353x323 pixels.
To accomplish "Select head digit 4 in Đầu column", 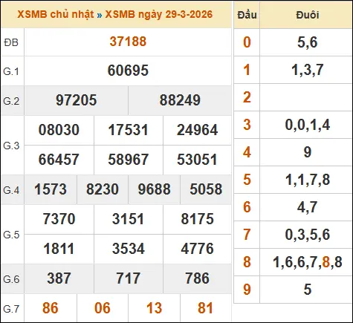I will (247, 152).
